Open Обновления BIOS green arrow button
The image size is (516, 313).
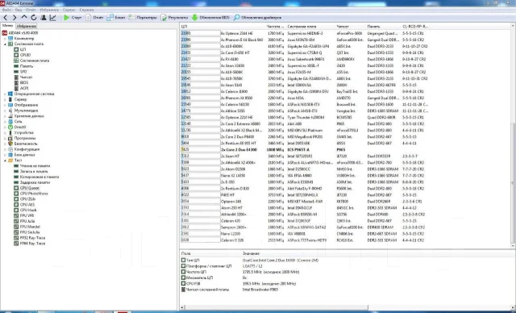click(x=210, y=18)
